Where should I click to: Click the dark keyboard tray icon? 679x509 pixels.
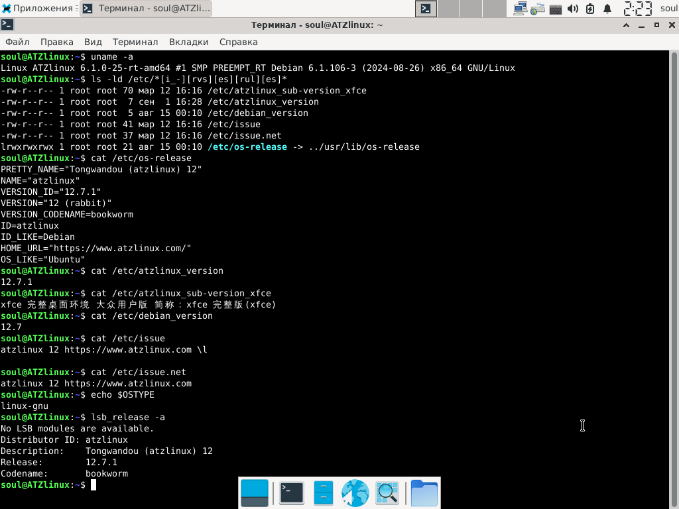pos(555,9)
